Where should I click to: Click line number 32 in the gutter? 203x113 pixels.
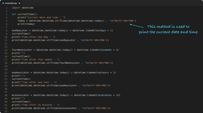coord(6,108)
